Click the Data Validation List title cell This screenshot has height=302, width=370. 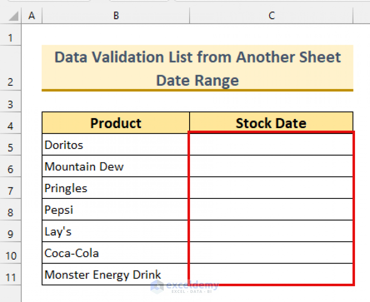(x=197, y=68)
